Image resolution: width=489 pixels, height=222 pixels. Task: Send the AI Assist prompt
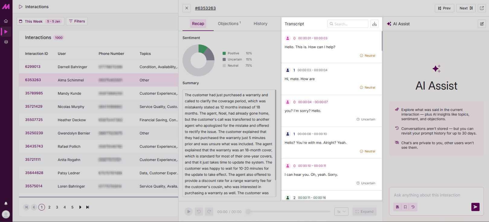[475, 207]
